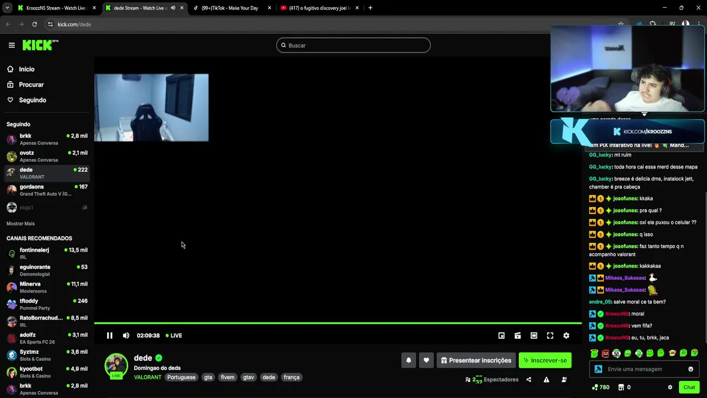Focus the Buscar search field
The image size is (707, 398).
353,45
